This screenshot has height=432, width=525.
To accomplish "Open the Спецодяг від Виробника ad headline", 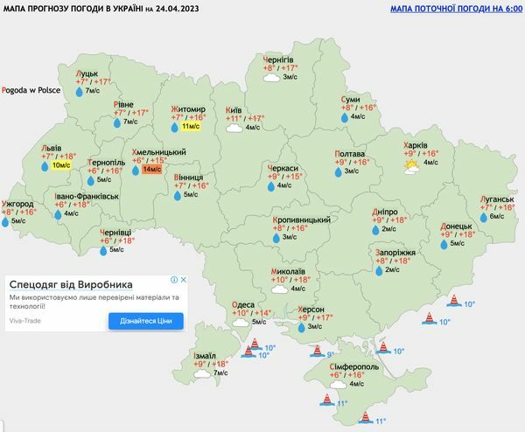I will point(71,284).
